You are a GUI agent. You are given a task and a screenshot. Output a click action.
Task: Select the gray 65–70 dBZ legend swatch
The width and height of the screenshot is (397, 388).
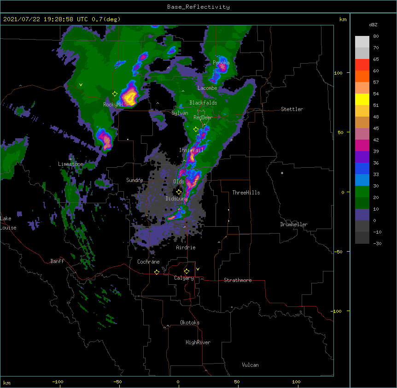362,53
